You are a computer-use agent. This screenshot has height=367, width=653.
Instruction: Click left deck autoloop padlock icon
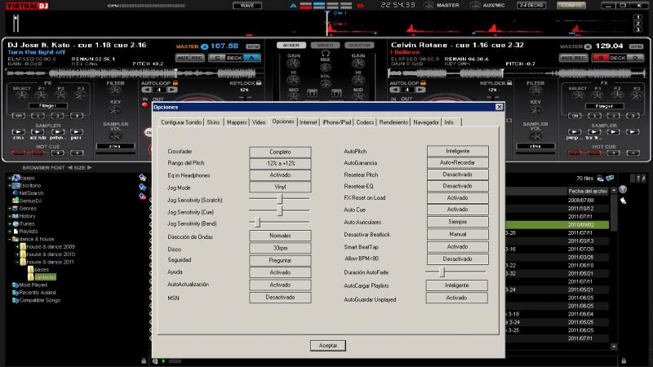tap(175, 83)
